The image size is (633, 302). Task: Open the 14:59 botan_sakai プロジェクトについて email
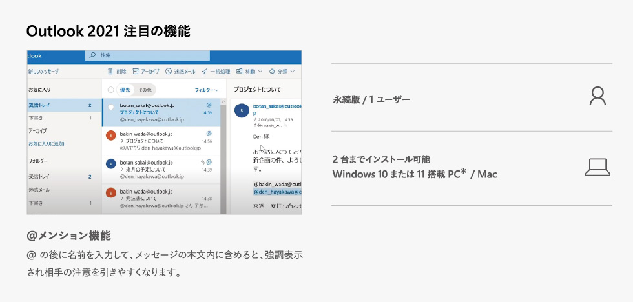[161, 112]
